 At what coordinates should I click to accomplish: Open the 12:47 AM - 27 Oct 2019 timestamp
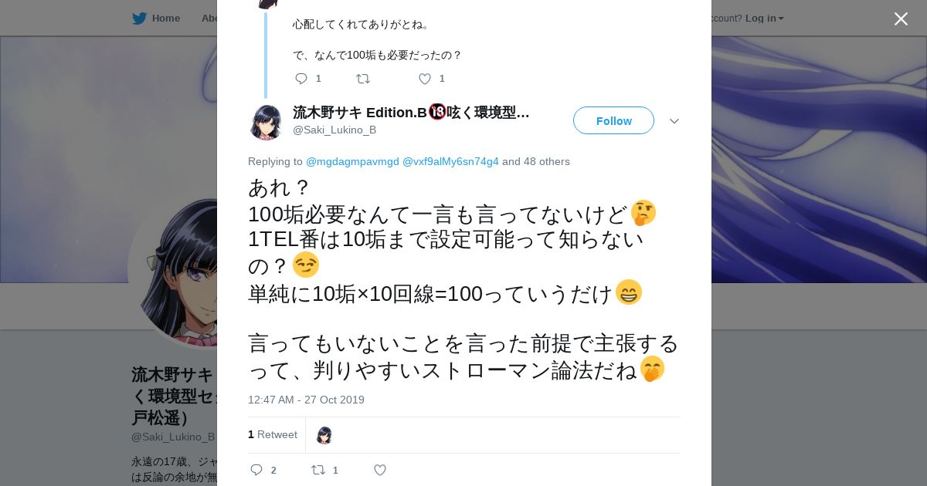click(306, 400)
